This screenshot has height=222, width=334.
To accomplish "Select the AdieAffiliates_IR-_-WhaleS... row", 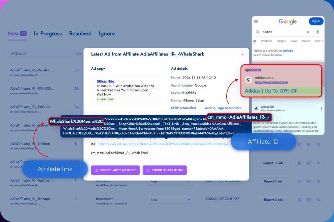I will tap(31, 70).
